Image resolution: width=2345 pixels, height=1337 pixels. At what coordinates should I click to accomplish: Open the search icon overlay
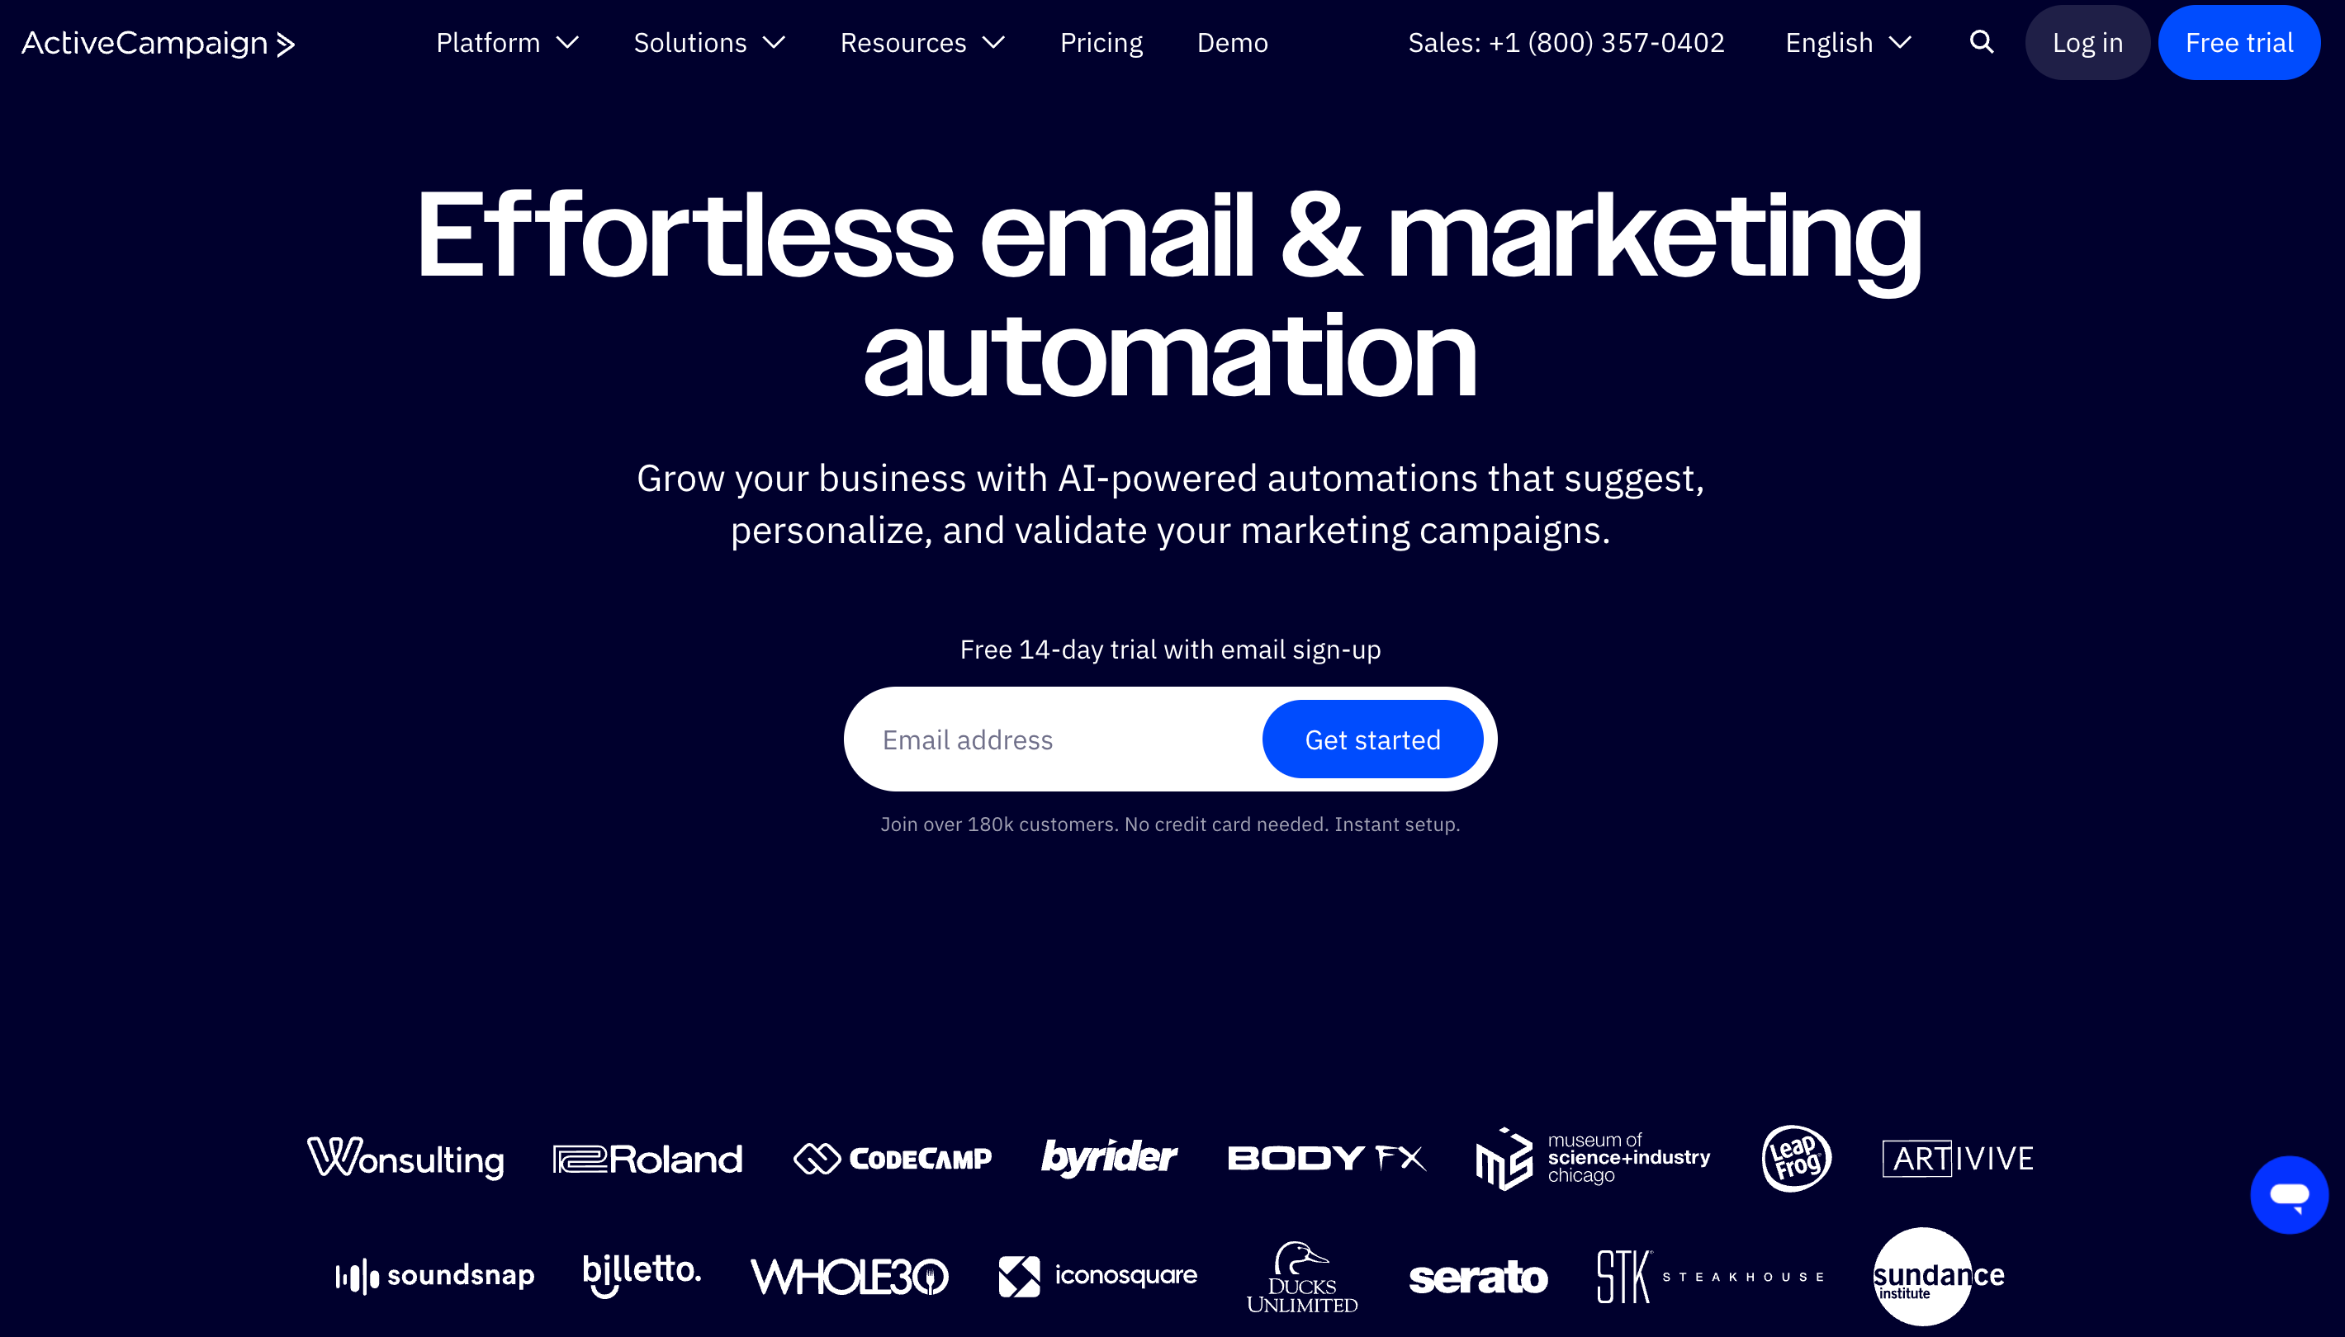coord(1981,42)
